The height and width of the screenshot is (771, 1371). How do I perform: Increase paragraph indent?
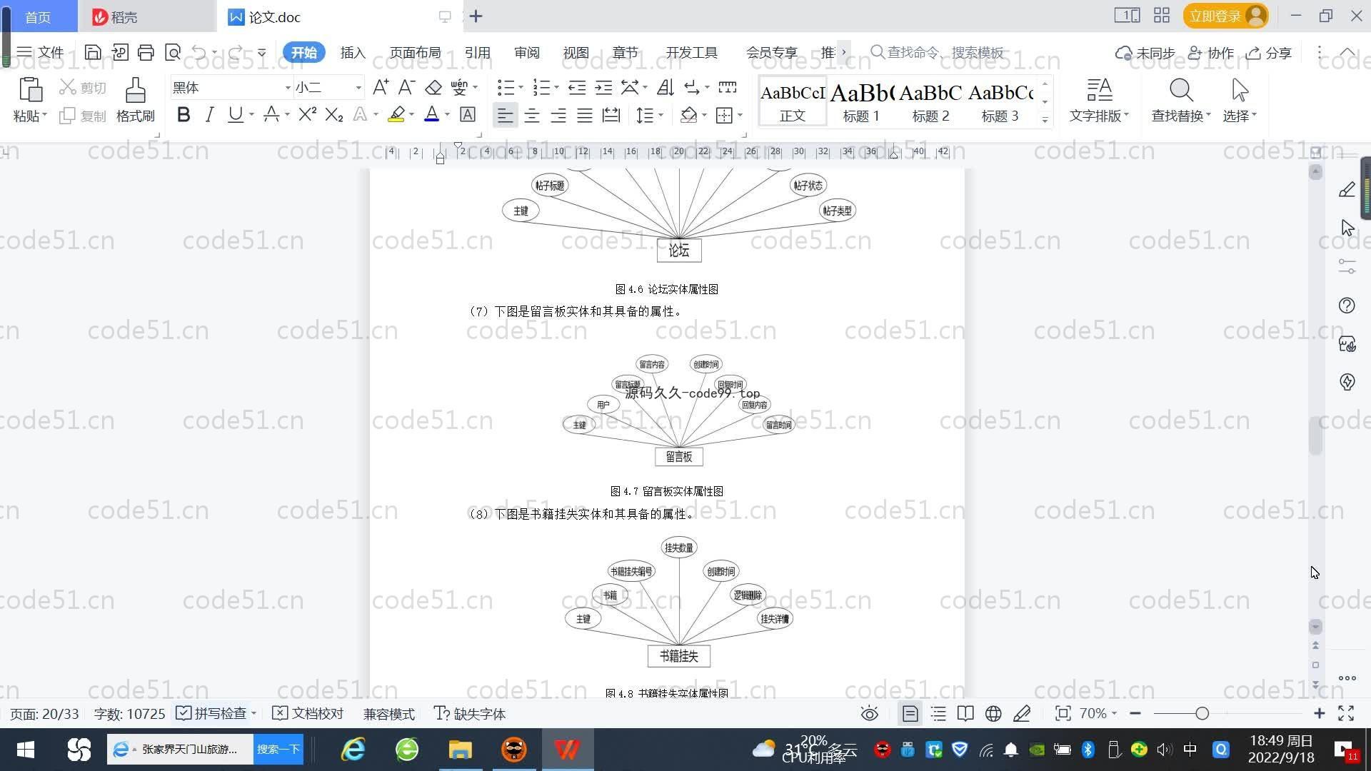(x=603, y=87)
